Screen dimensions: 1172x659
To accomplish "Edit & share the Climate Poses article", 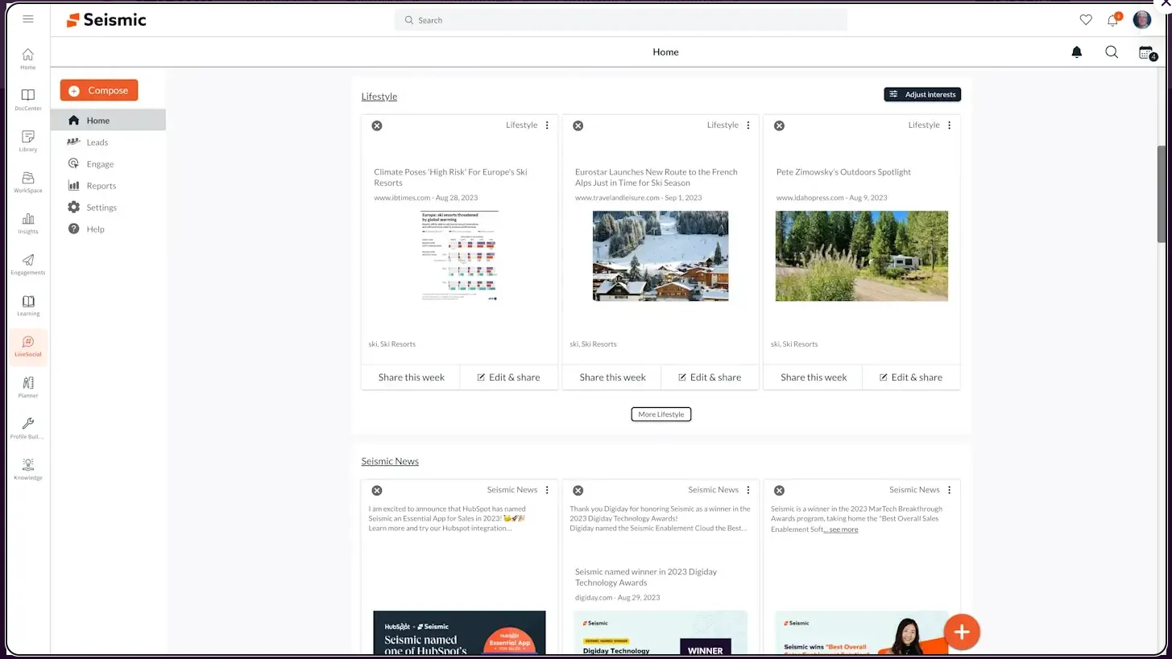I will coord(509,377).
